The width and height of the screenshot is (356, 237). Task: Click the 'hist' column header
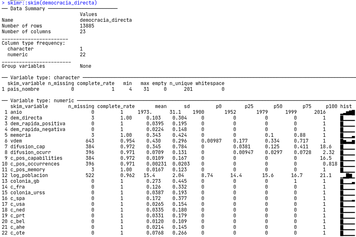point(346,106)
